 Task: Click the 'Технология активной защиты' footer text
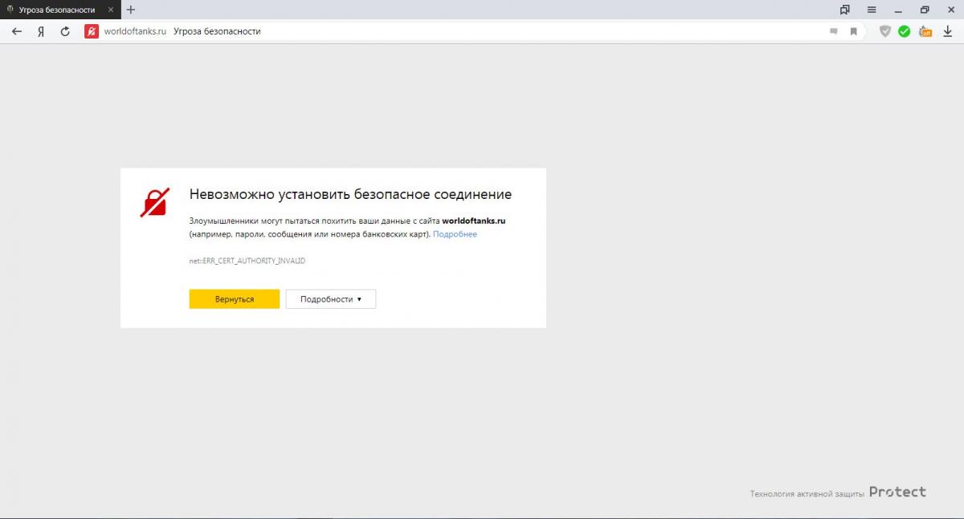[807, 493]
